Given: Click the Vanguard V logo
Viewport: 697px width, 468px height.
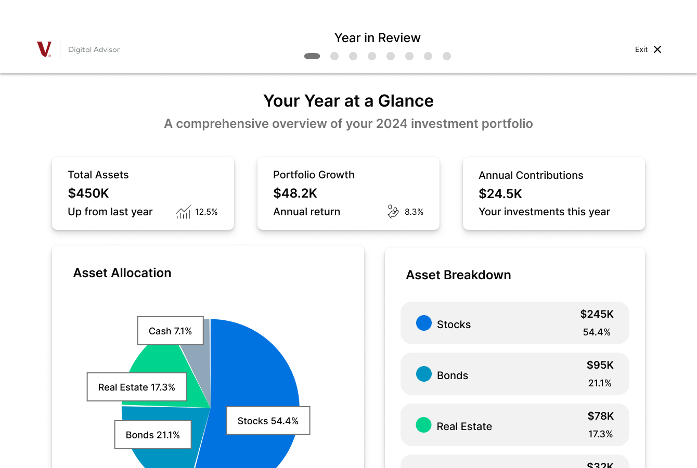Looking at the screenshot, I should [x=44, y=49].
